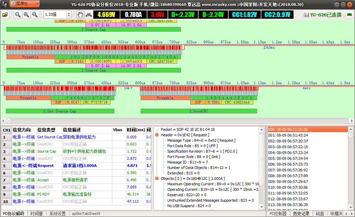Image resolution: width=355 pixels, height=217 pixels.
Task: Collapse the Objects:[0] tree node
Action: (157, 178)
